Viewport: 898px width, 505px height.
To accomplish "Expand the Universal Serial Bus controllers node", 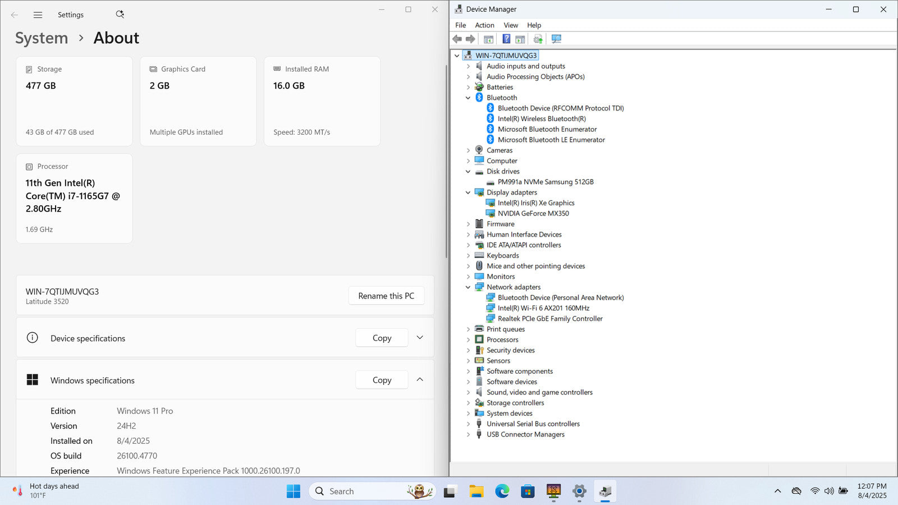I will pyautogui.click(x=468, y=424).
